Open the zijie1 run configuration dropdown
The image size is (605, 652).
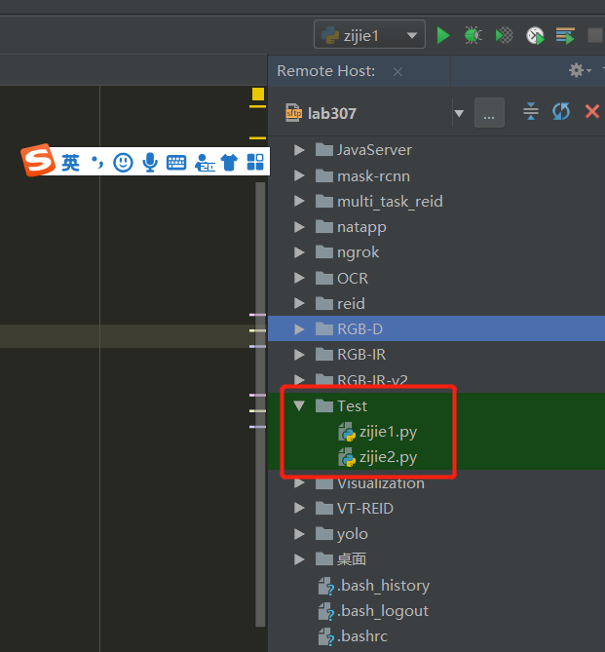pos(369,35)
